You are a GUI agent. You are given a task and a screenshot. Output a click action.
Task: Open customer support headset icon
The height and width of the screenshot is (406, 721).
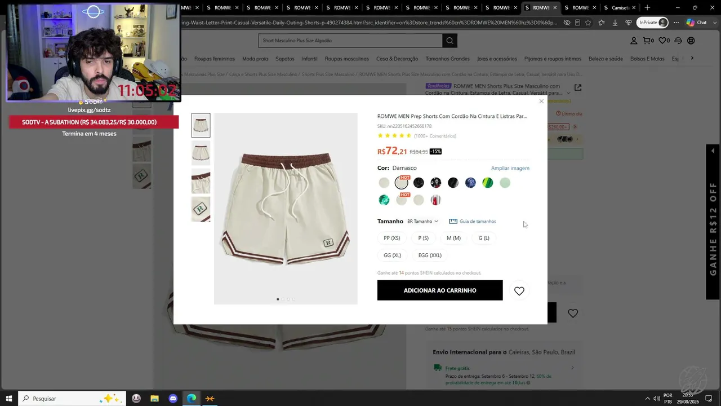[x=678, y=41]
